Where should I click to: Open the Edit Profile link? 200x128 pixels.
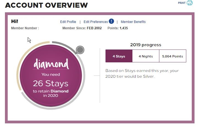coord(68,22)
